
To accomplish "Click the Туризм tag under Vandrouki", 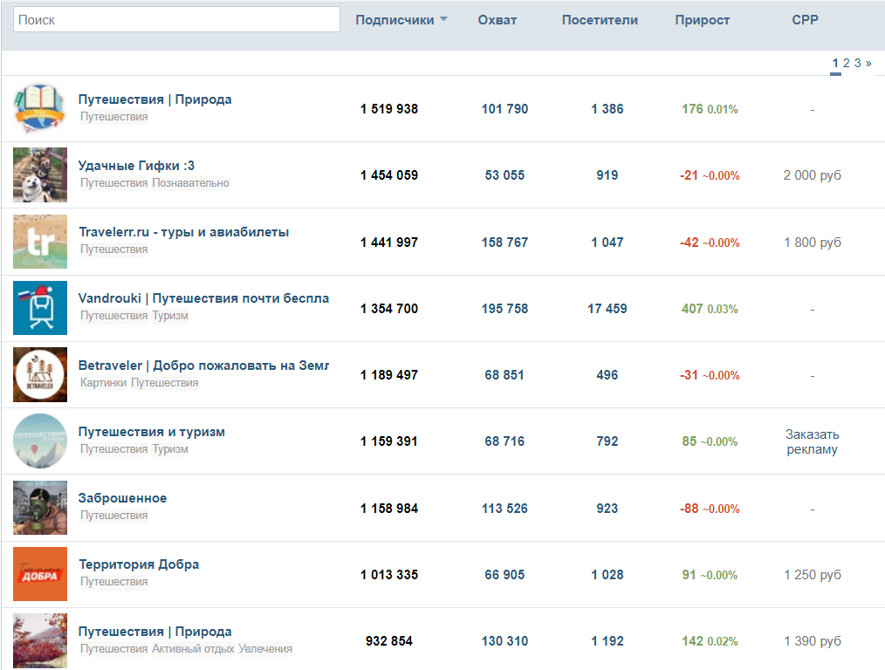I will (170, 316).
